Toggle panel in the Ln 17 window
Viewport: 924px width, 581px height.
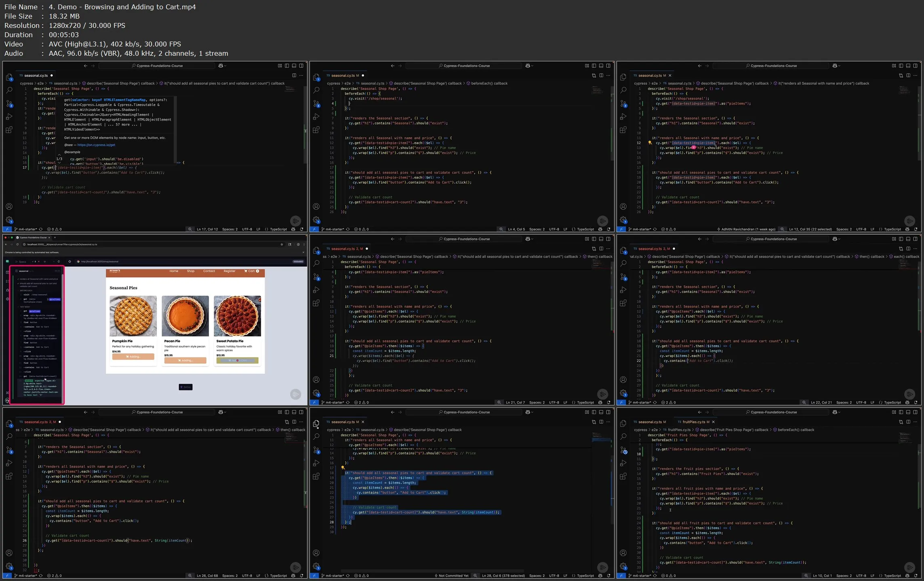pyautogui.click(x=294, y=66)
